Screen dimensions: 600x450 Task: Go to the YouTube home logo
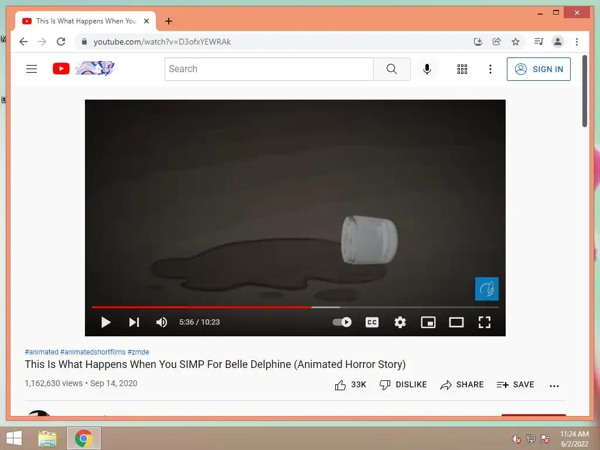tap(61, 69)
